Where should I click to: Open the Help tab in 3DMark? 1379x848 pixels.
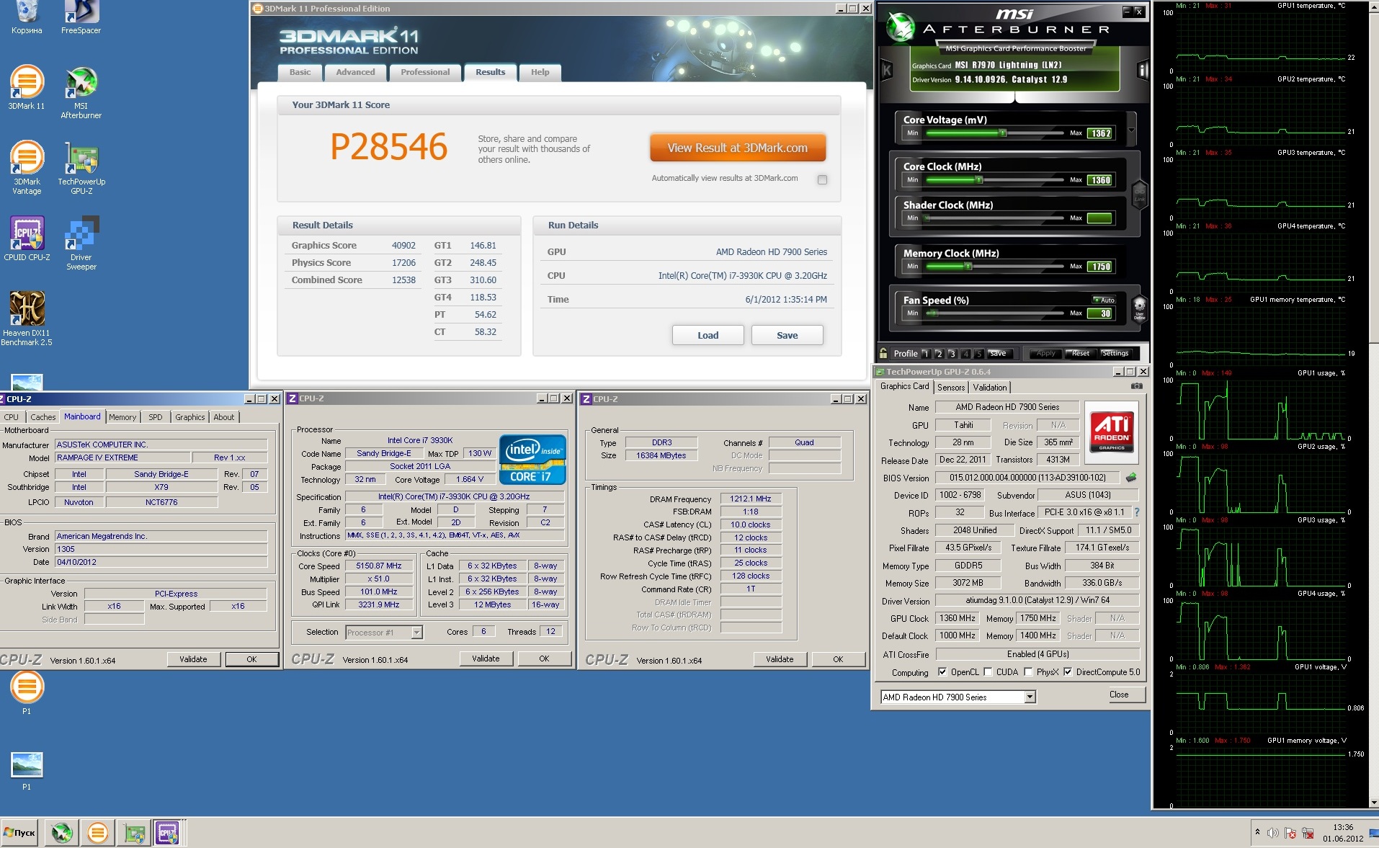click(x=540, y=72)
